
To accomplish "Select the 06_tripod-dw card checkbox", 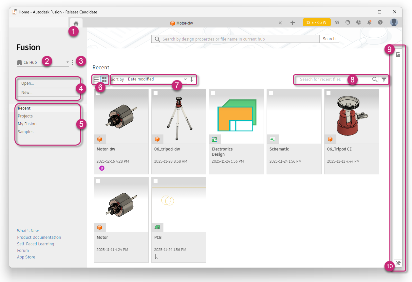I will (156, 93).
